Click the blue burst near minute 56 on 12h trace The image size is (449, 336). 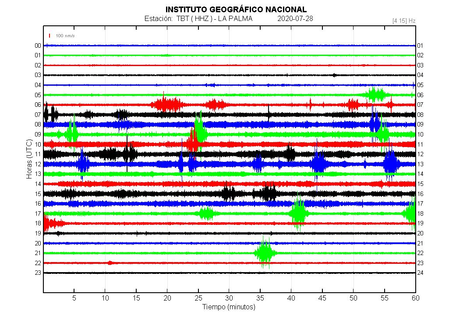tap(390, 164)
